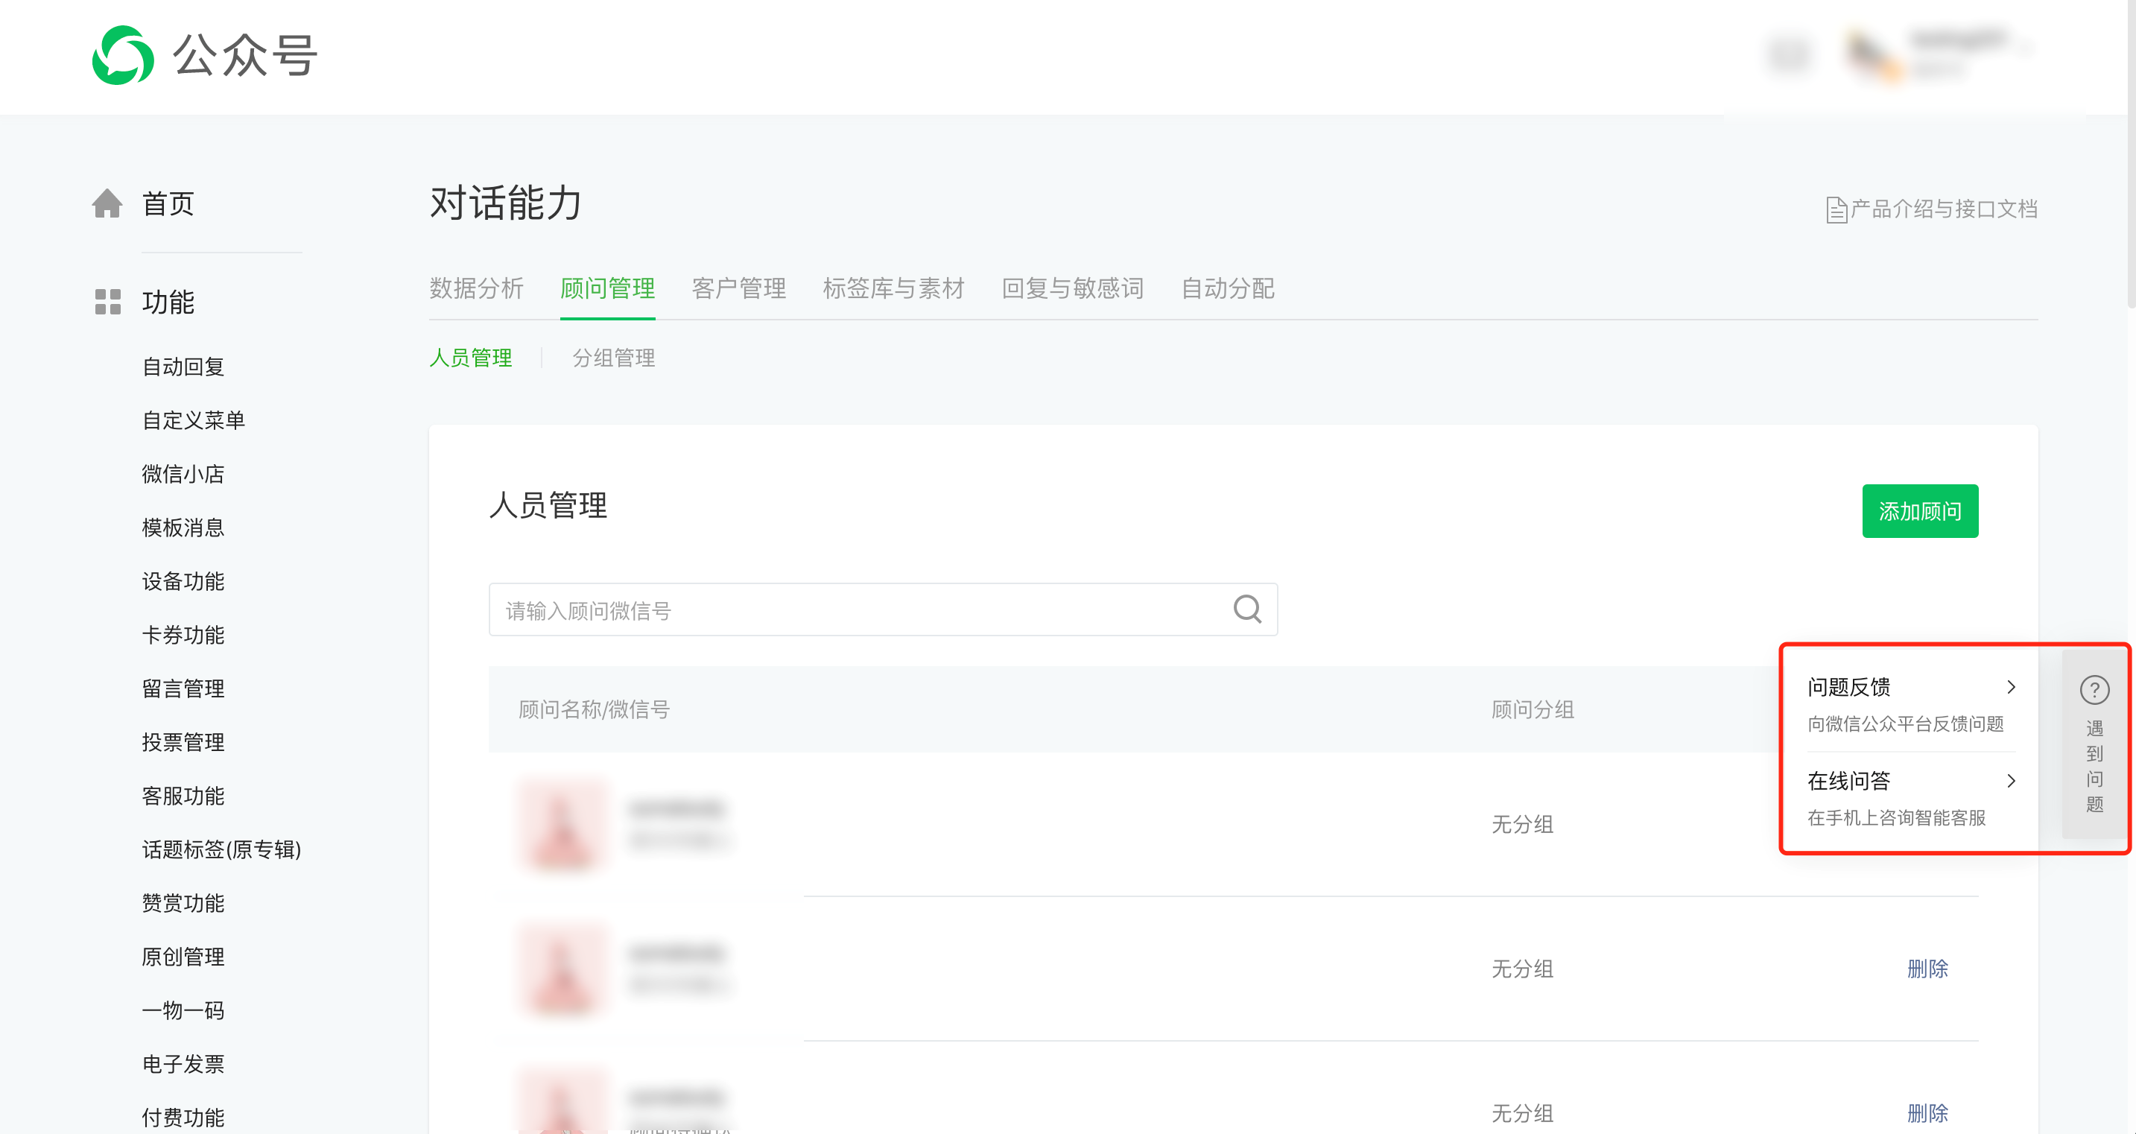This screenshot has height=1134, width=2136.
Task: Select the 分组管理 sub-tab
Action: pyautogui.click(x=614, y=358)
